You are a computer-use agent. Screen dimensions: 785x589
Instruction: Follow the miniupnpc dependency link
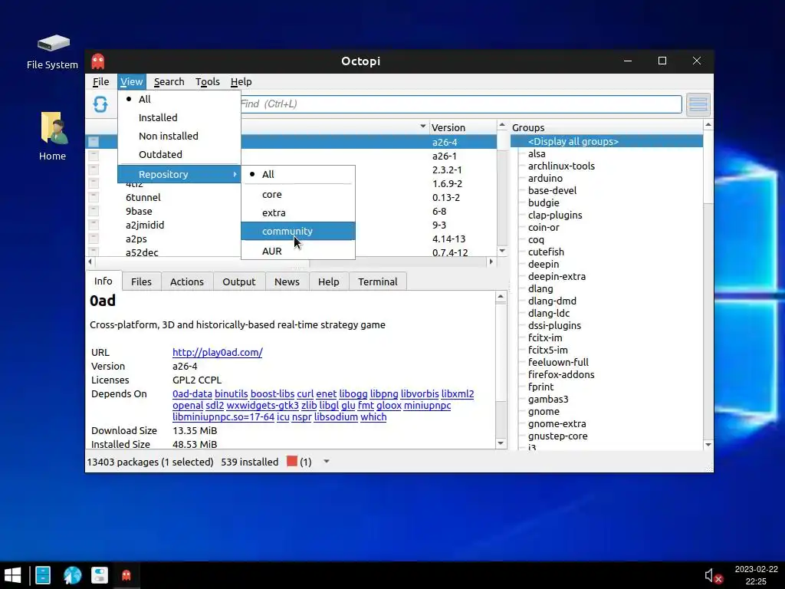click(x=427, y=405)
